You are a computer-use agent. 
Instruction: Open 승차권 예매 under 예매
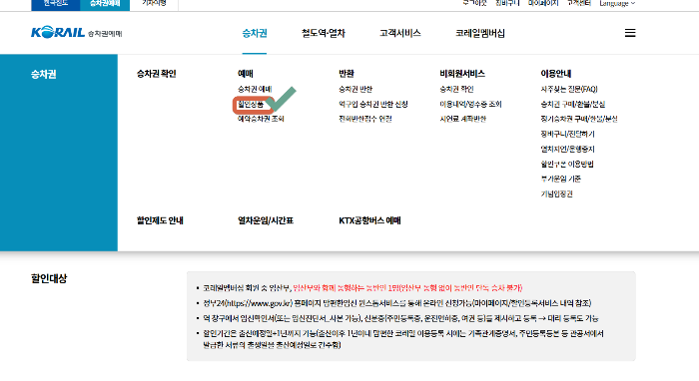click(255, 89)
